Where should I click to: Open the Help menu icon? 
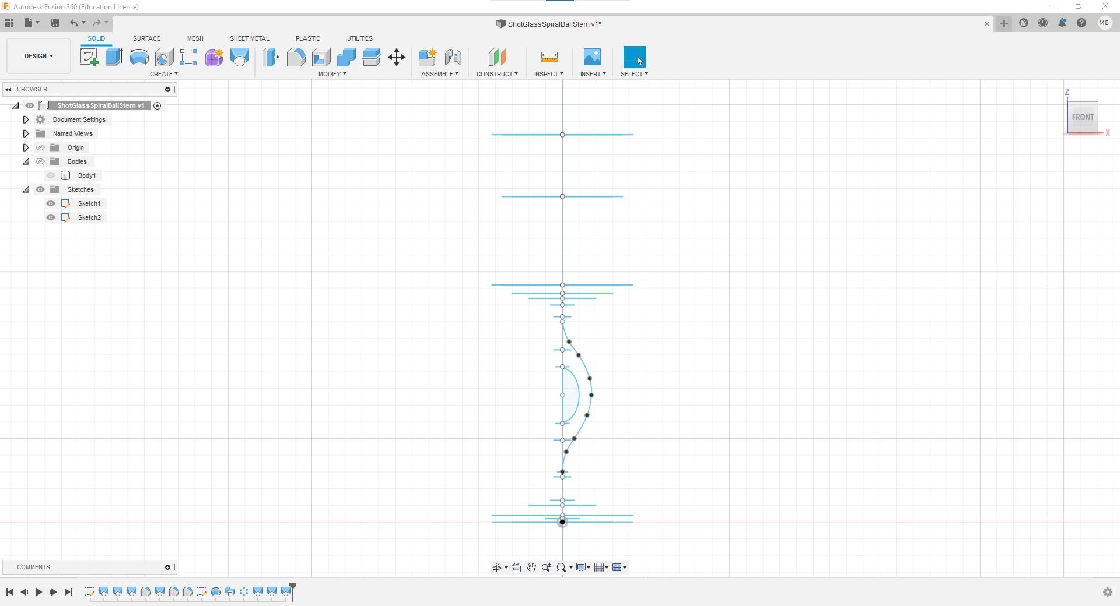1081,23
